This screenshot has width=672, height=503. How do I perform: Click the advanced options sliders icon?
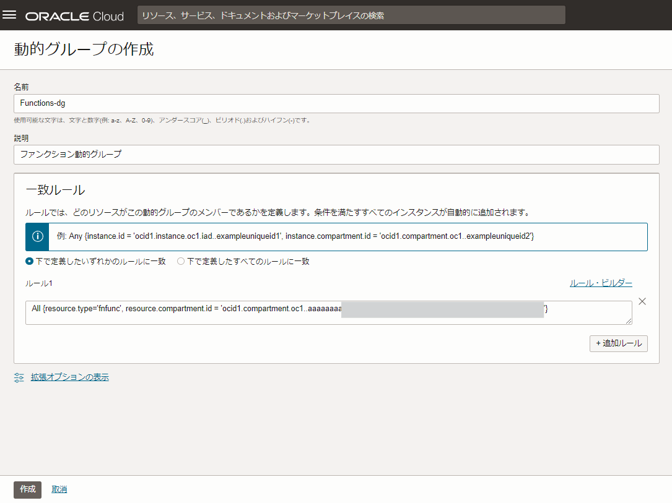click(x=19, y=377)
